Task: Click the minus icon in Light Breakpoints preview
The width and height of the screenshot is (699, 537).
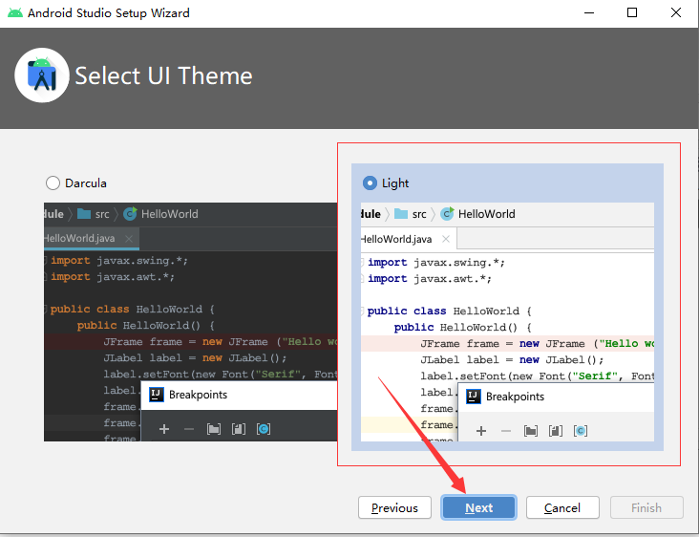Action: (506, 431)
